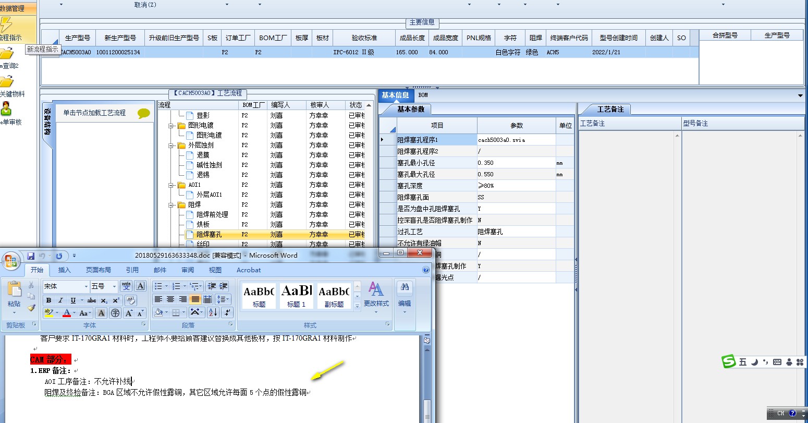808x423 pixels.
Task: Click the 流程指示 lightning sidebar icon
Action: [x=6, y=25]
